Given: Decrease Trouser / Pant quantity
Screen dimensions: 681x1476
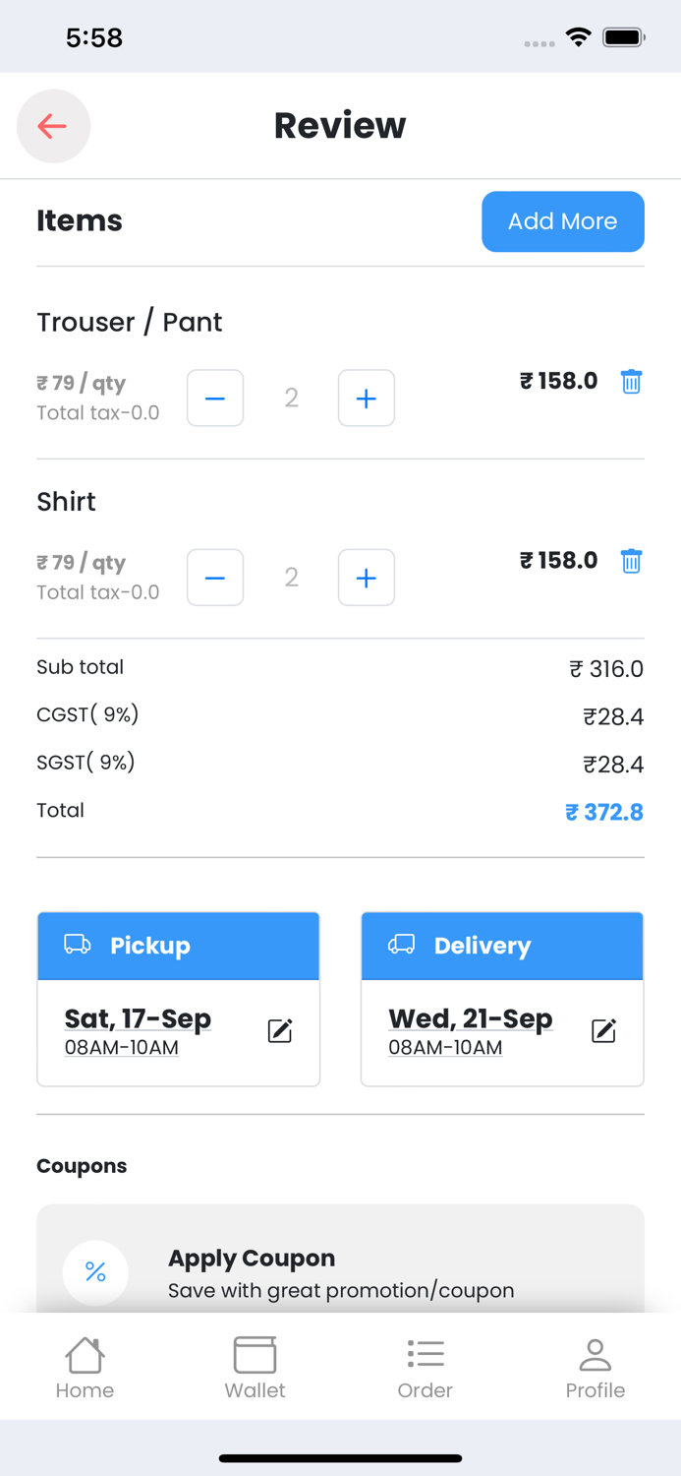Looking at the screenshot, I should (x=215, y=399).
